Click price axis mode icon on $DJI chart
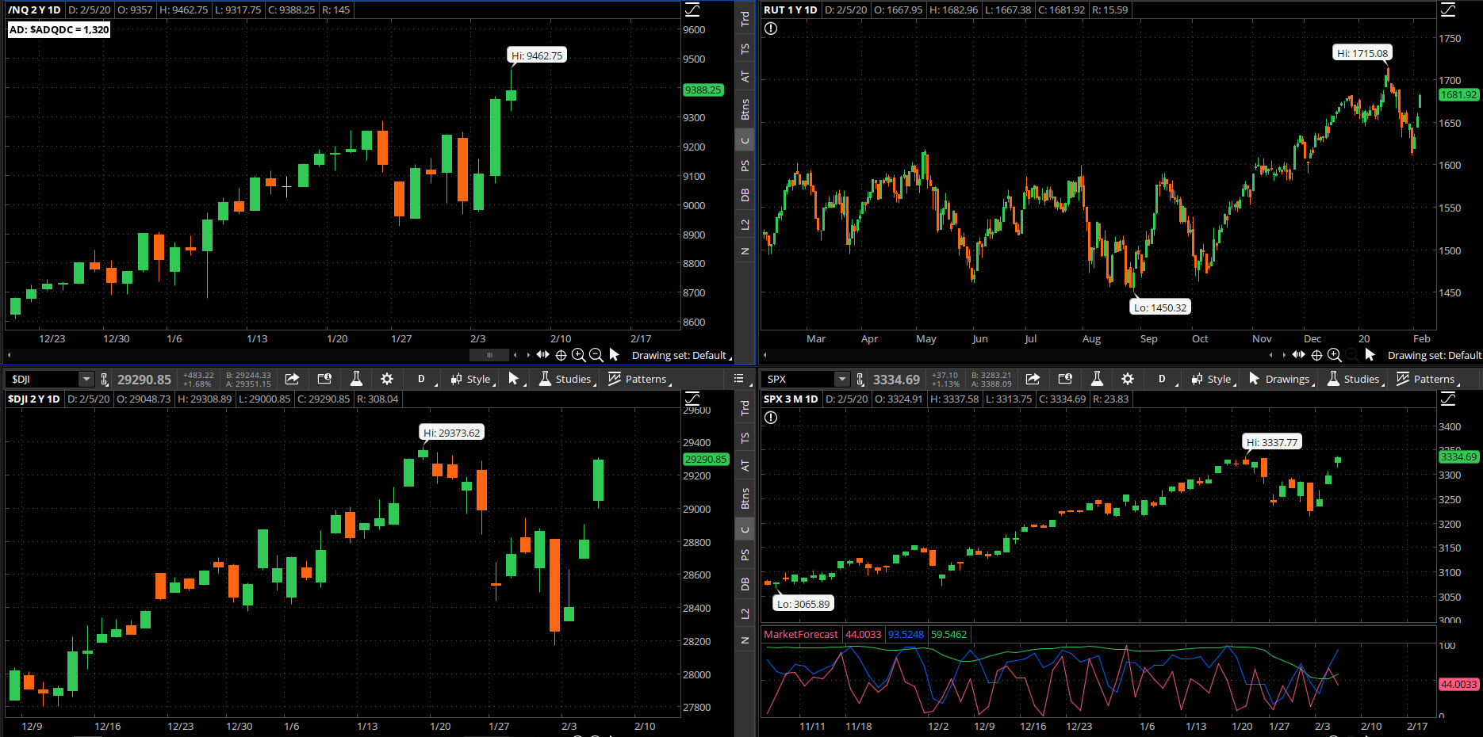This screenshot has width=1483, height=737. (x=692, y=399)
